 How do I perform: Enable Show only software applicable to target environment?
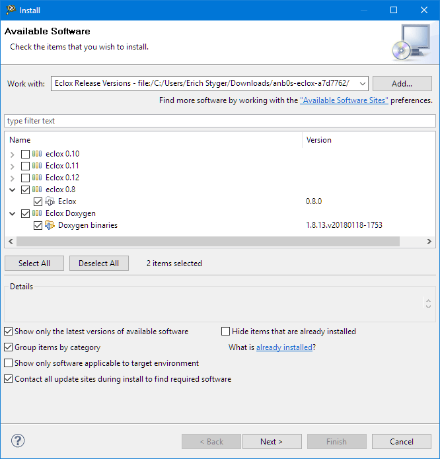(x=8, y=363)
